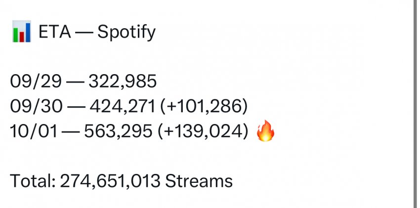Viewport: 420px width, 208px height.
Task: Click the word Spotify in heading
Action: 126,33
